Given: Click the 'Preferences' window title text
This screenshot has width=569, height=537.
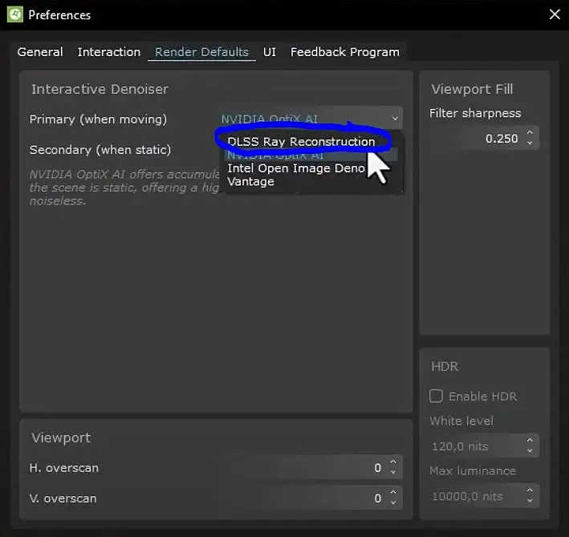Looking at the screenshot, I should point(59,15).
